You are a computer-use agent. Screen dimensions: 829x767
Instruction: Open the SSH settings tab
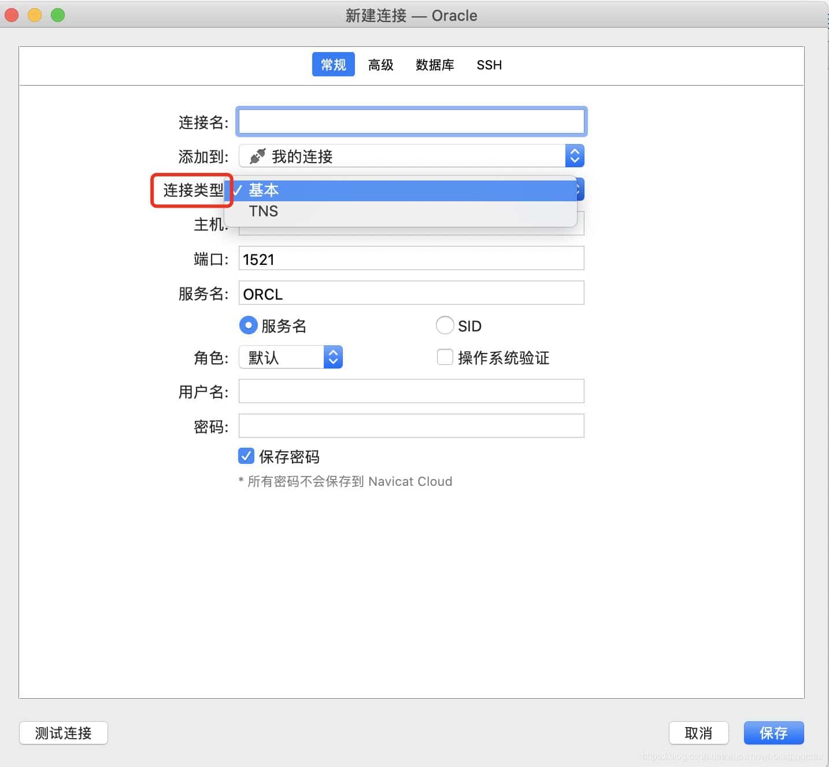click(x=488, y=65)
